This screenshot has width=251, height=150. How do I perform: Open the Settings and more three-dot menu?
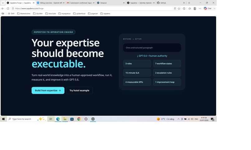(x=200, y=8)
